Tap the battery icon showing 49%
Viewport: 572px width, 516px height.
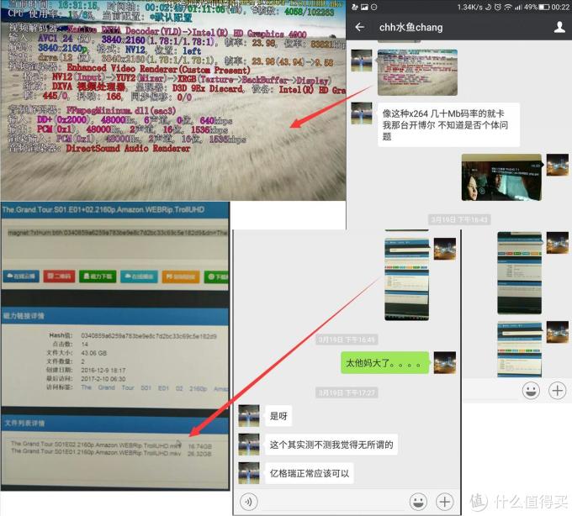click(544, 7)
